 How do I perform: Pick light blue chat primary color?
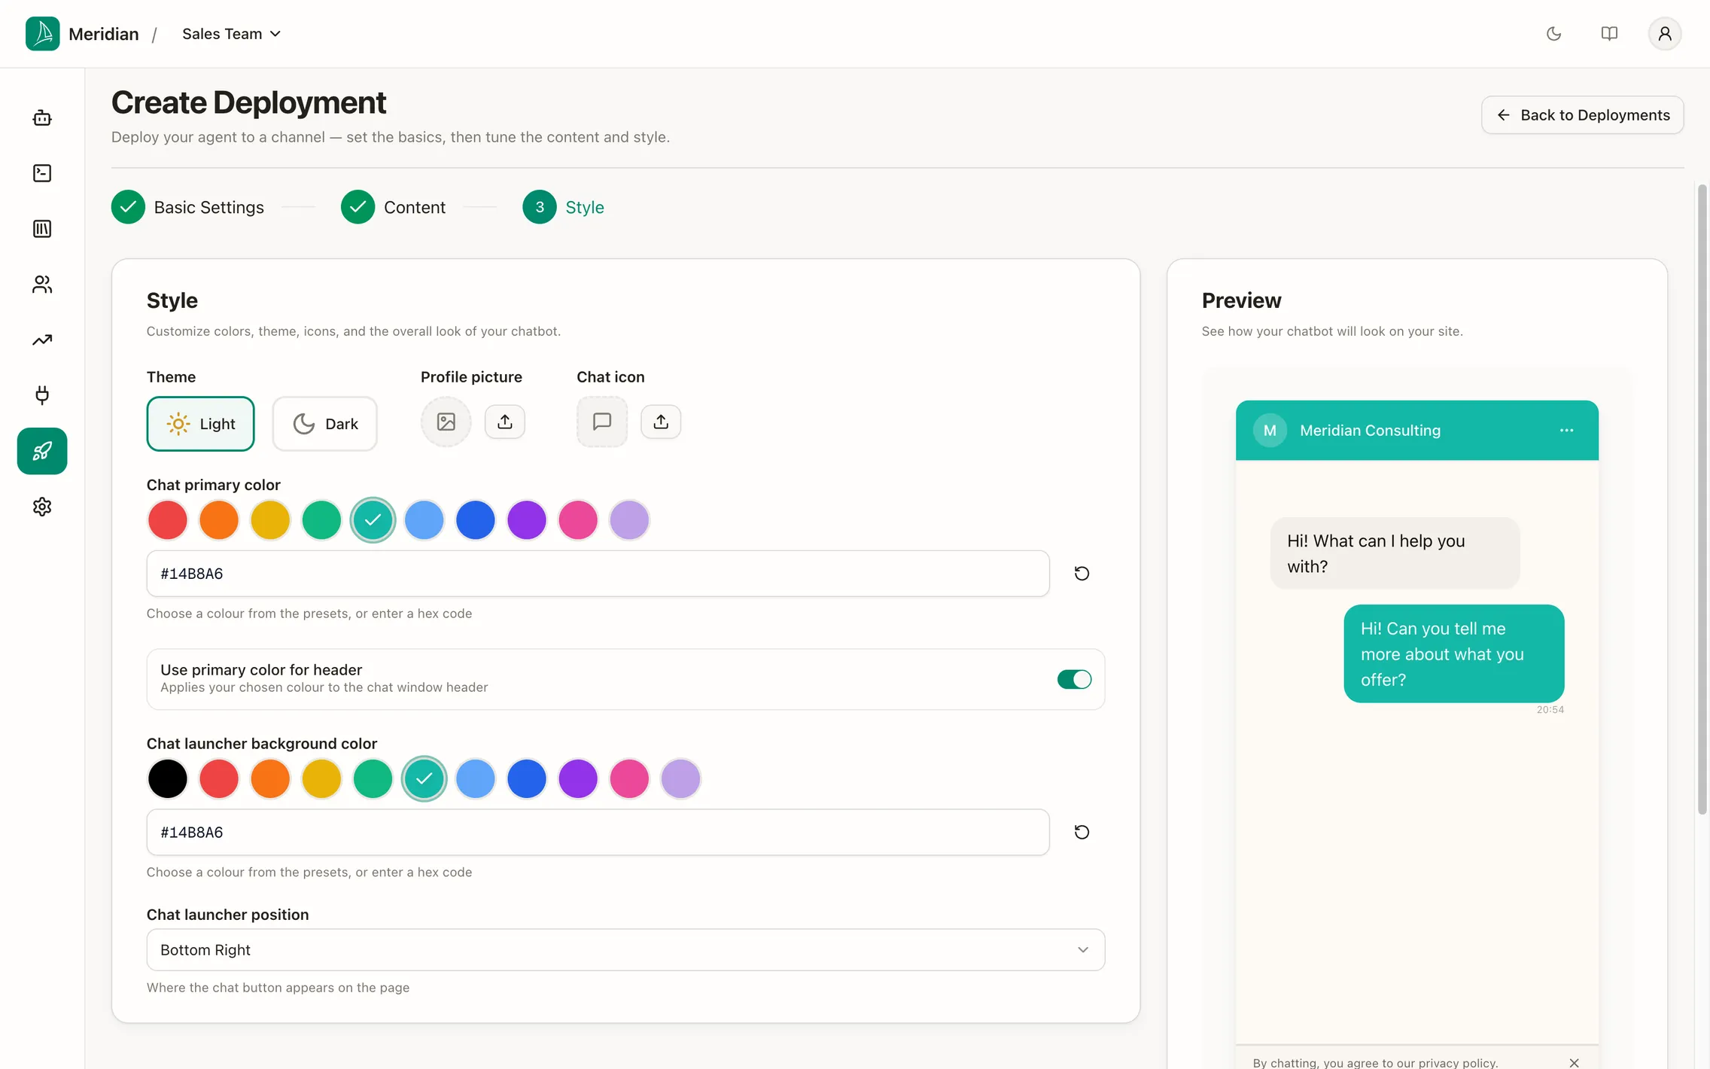click(x=424, y=520)
